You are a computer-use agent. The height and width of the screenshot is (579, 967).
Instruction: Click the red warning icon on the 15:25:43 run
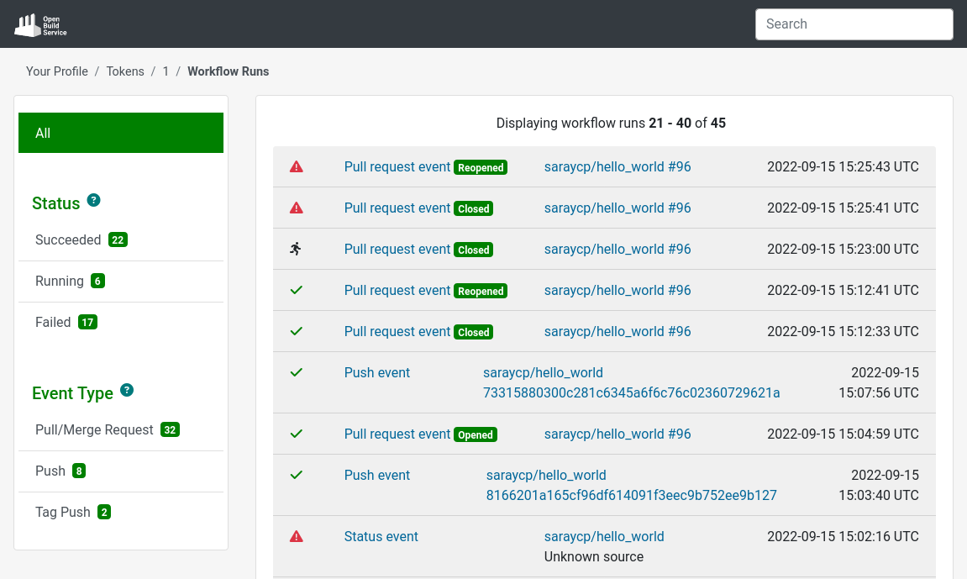296,167
